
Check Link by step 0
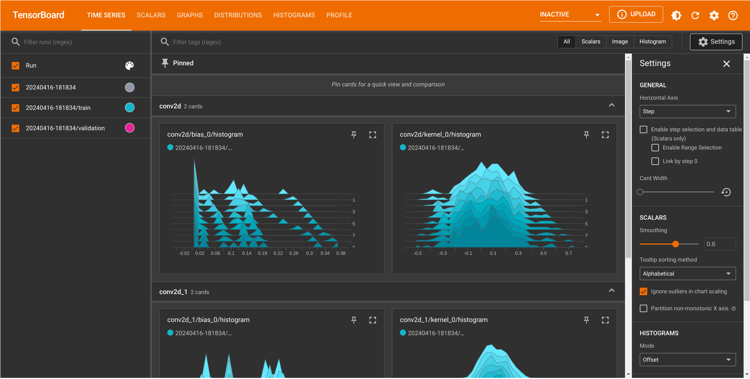click(655, 161)
